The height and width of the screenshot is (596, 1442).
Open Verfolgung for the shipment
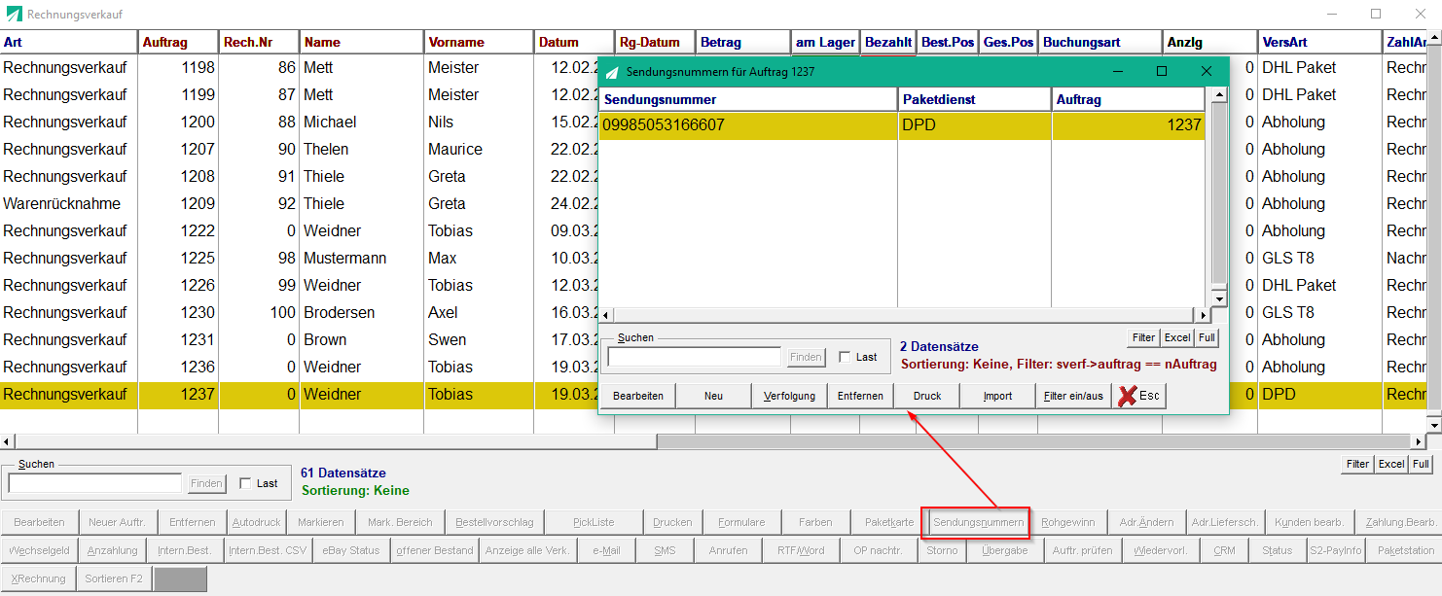(x=789, y=396)
